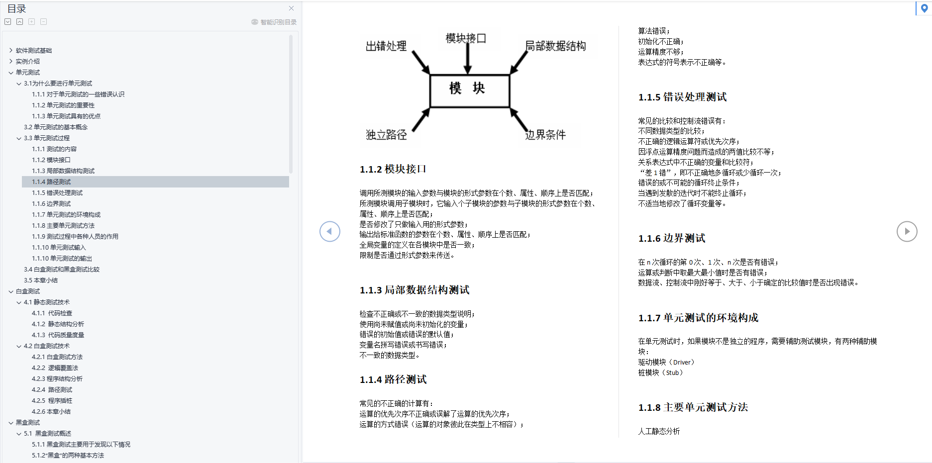Close the 目录 panel
932x463 pixels.
point(291,8)
